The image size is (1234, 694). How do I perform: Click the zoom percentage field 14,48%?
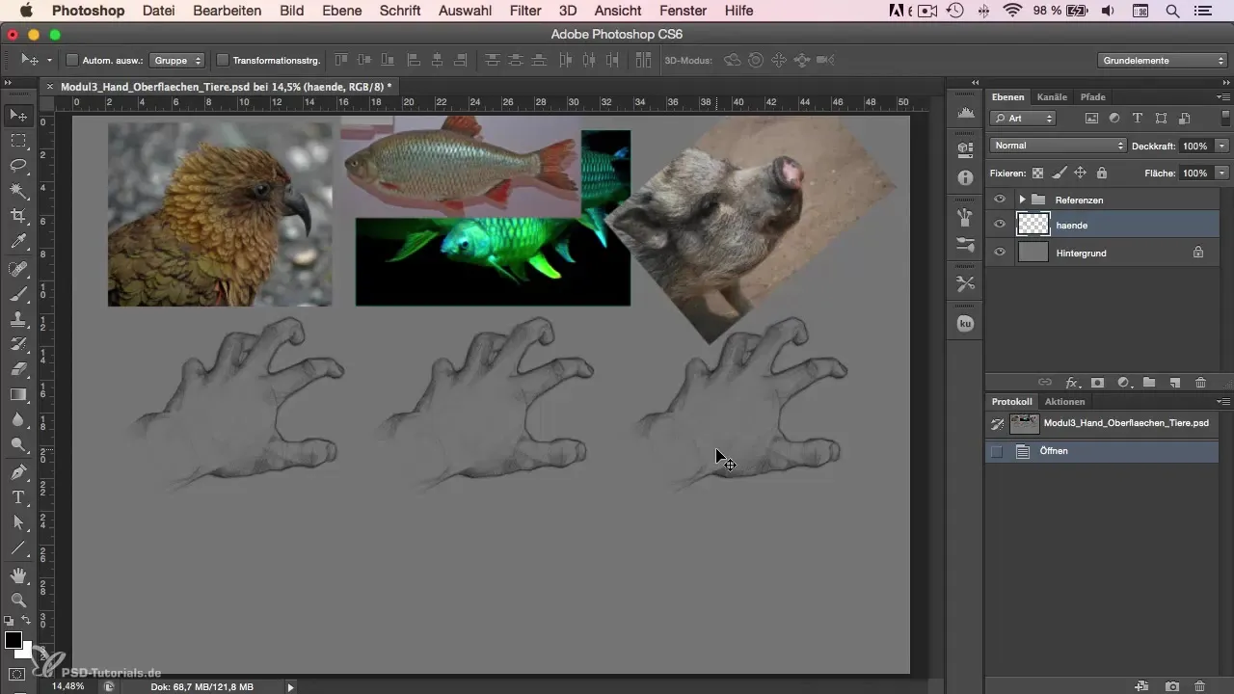[x=67, y=686]
